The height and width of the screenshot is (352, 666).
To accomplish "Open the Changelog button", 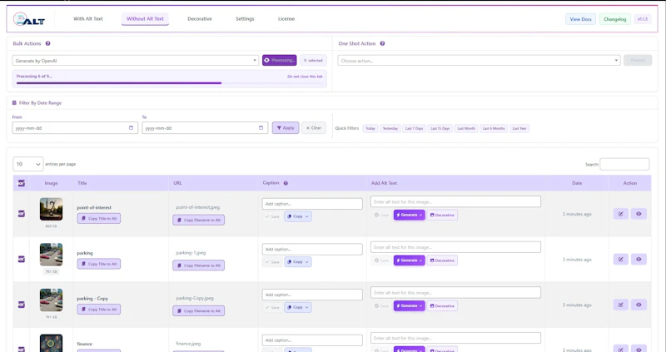I will (614, 19).
